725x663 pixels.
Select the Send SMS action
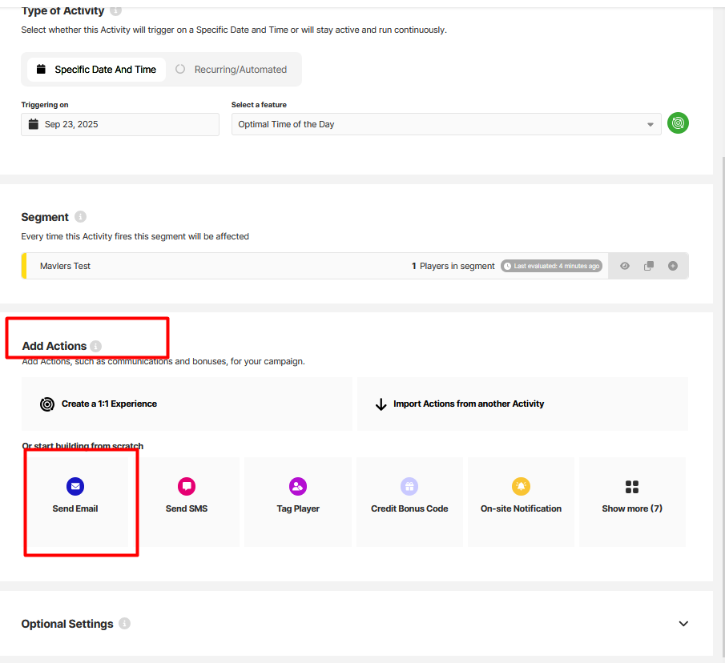click(x=187, y=500)
